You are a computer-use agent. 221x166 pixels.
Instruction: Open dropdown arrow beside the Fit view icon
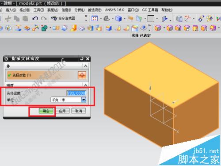[101, 19]
